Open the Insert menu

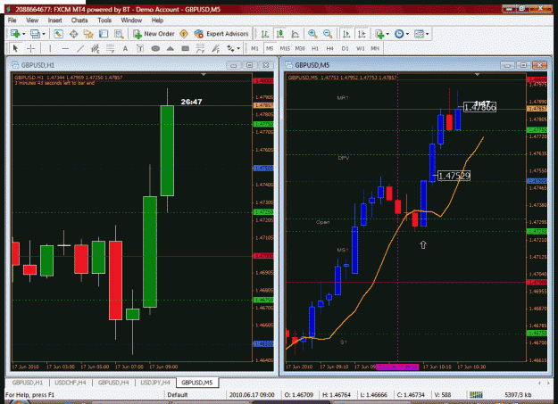[x=54, y=21]
